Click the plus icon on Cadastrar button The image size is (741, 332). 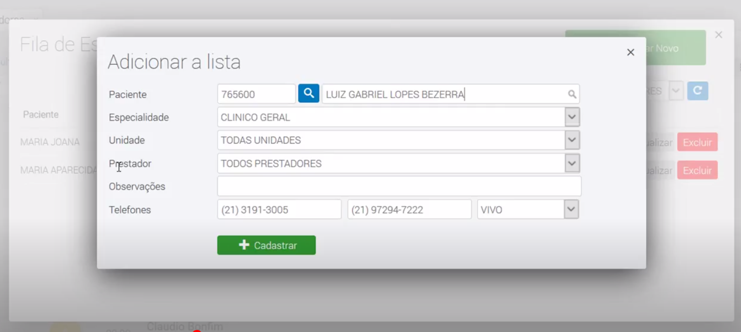click(x=244, y=245)
